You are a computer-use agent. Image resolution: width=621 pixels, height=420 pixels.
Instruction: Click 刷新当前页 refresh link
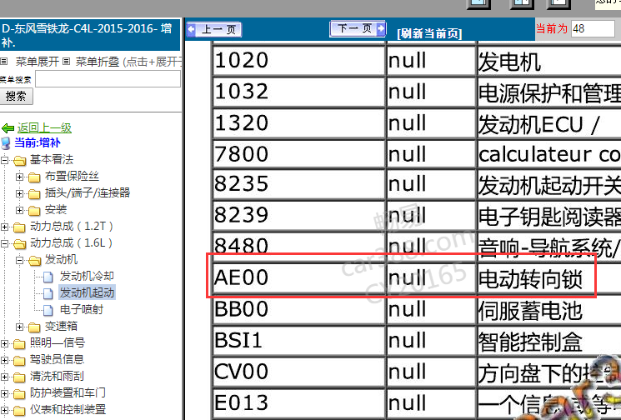pyautogui.click(x=430, y=33)
